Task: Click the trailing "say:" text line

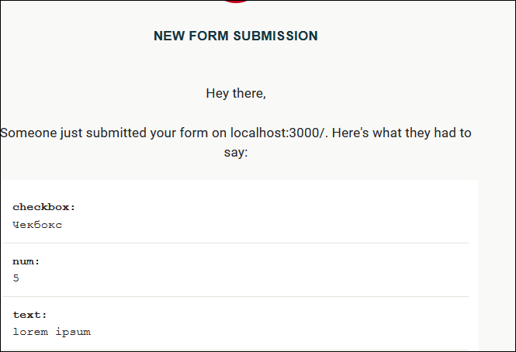Action: click(x=235, y=153)
